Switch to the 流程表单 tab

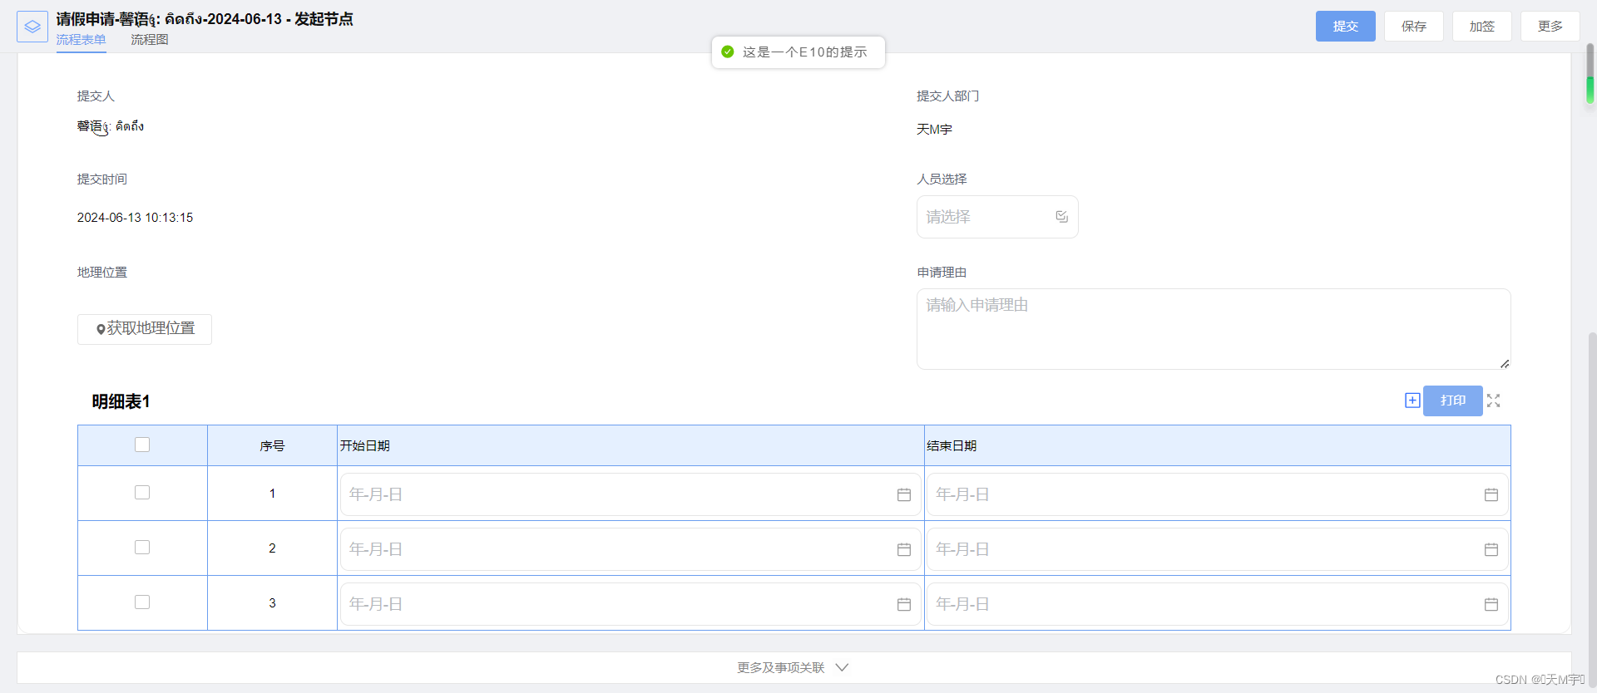click(x=82, y=40)
